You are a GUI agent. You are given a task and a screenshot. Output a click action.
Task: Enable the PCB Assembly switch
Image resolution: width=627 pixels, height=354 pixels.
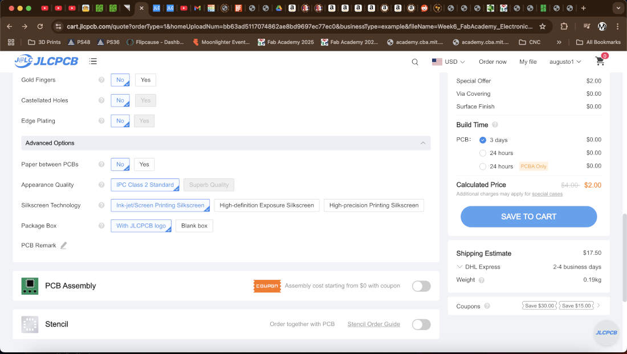[421, 286]
